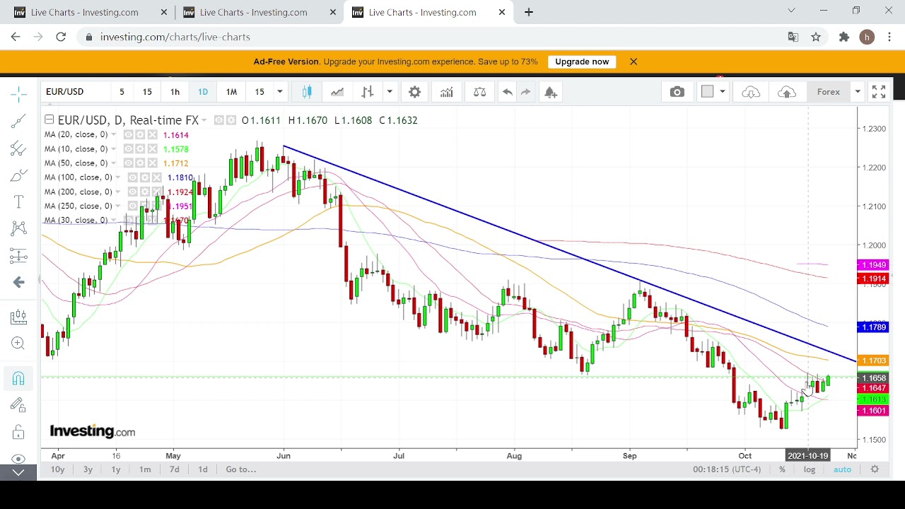Open the indicators menu in toolbar
905x509 pixels.
point(446,92)
